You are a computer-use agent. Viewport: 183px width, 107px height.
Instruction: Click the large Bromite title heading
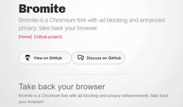click(x=42, y=9)
